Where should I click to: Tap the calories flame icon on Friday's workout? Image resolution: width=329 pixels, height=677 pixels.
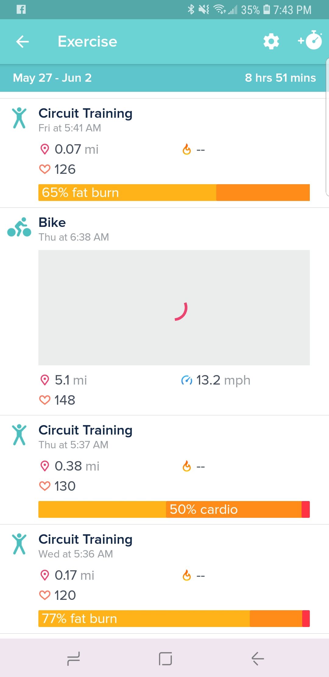(x=187, y=149)
